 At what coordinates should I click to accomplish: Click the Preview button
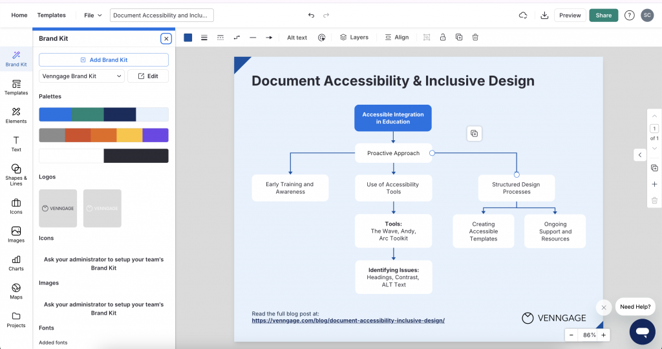[570, 16]
